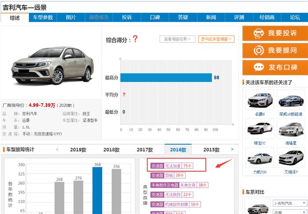Screen dimensions: 308x214
Task: Open the 答疑 tab
Action: pyautogui.click(x=183, y=18)
